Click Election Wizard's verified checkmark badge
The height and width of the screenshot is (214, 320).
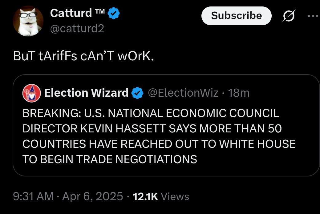(x=137, y=93)
